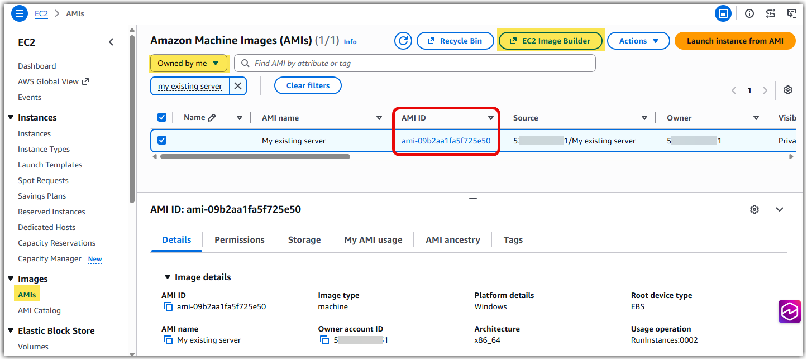Open the Actions dropdown

pyautogui.click(x=638, y=41)
